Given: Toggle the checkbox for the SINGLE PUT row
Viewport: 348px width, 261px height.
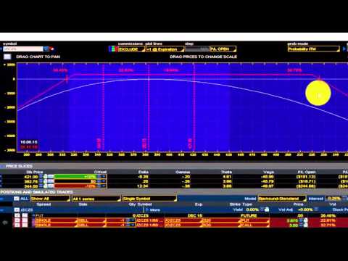Looking at the screenshot, I should [17, 220].
